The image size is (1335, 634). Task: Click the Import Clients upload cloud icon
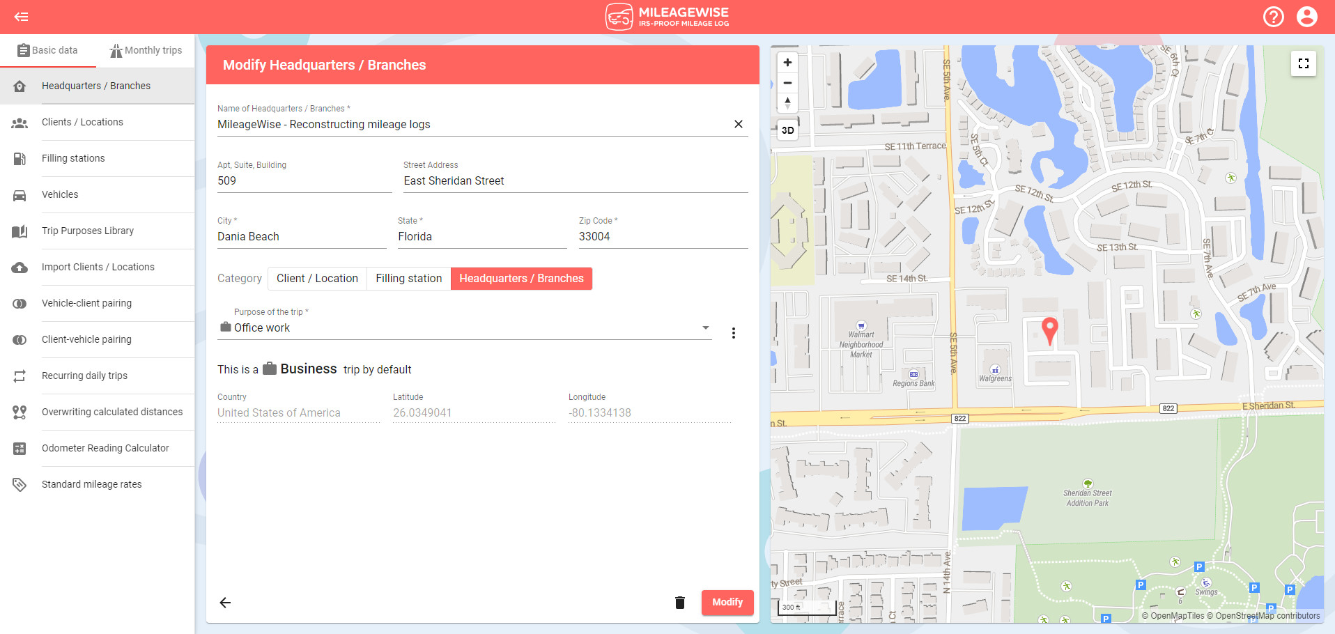20,268
